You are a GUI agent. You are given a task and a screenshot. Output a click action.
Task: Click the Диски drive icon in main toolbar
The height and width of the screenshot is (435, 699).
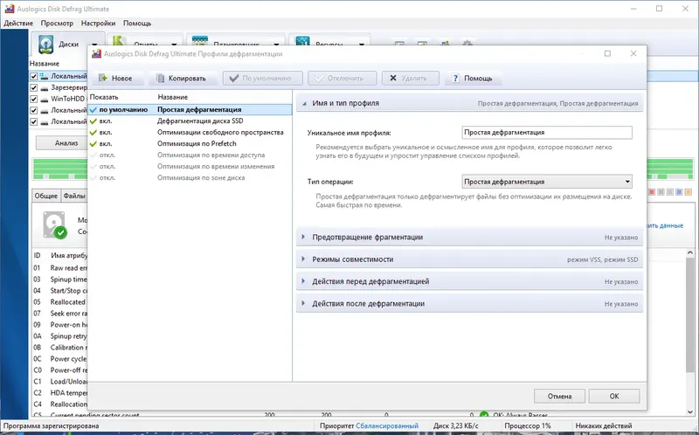pos(46,45)
